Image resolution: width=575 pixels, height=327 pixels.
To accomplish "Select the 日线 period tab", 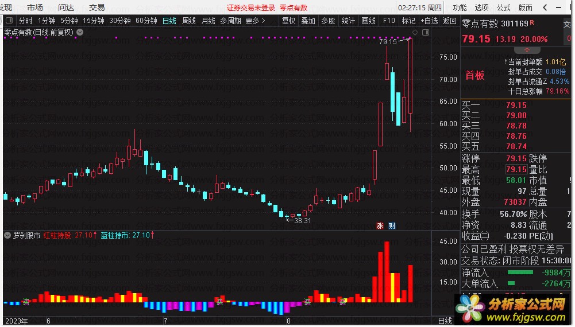I will coord(169,21).
